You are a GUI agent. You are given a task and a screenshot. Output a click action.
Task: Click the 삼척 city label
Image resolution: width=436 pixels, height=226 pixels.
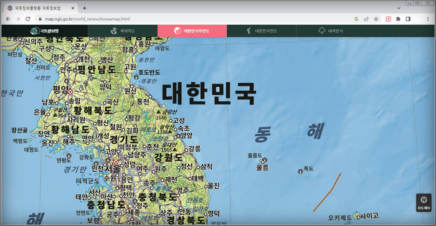tap(206, 166)
